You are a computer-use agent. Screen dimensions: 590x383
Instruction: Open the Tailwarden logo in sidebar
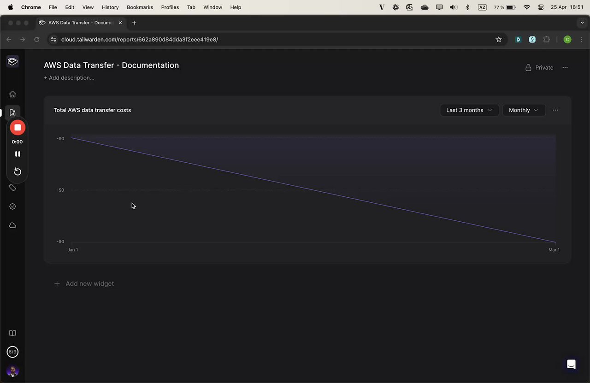(x=12, y=61)
